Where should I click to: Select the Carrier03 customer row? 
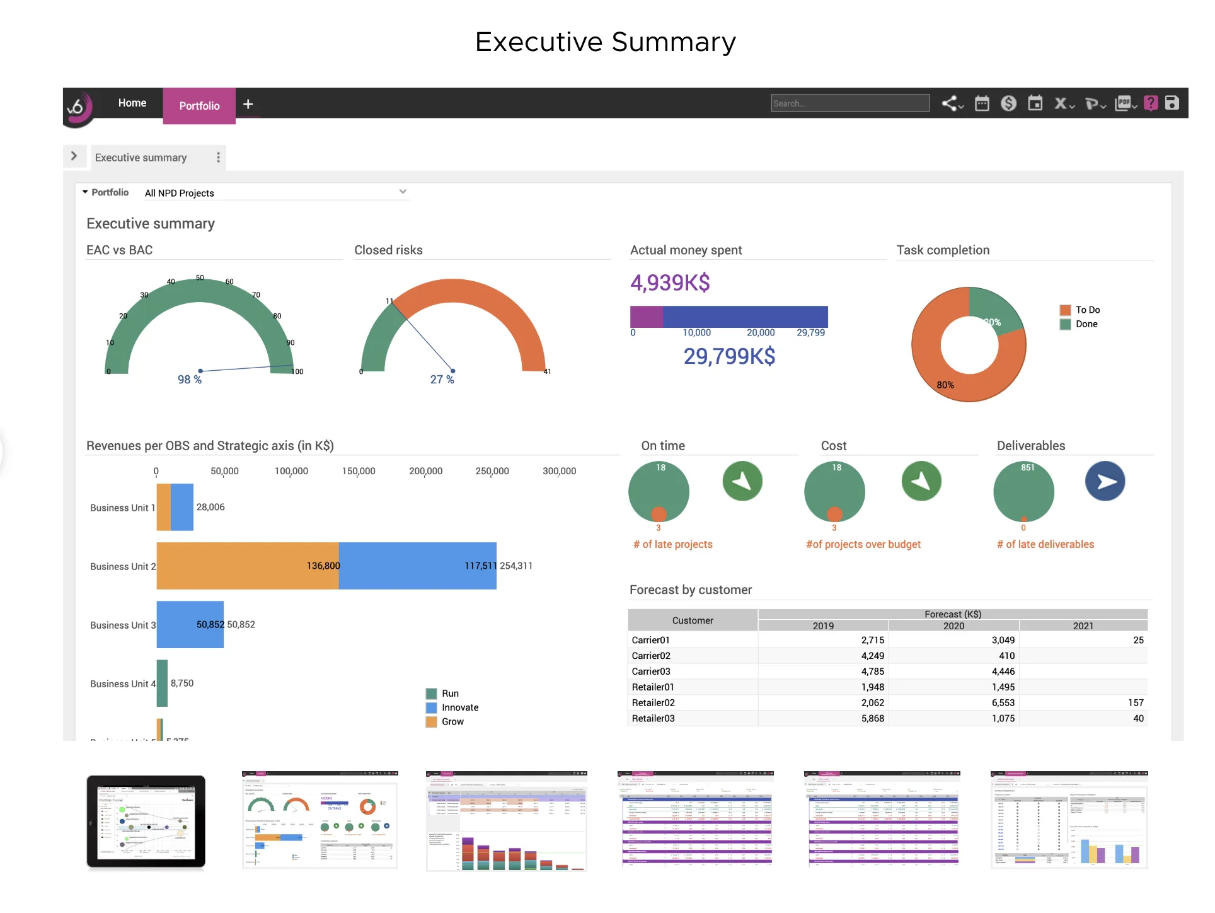click(x=887, y=672)
